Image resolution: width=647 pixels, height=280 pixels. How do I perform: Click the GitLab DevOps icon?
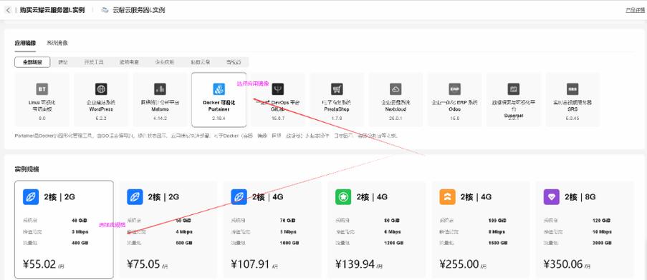pyautogui.click(x=278, y=89)
